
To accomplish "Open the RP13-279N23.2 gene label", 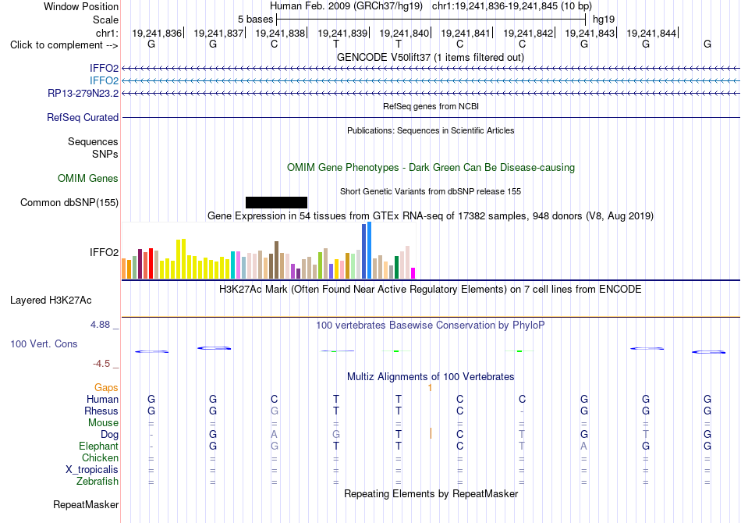I will click(x=83, y=93).
